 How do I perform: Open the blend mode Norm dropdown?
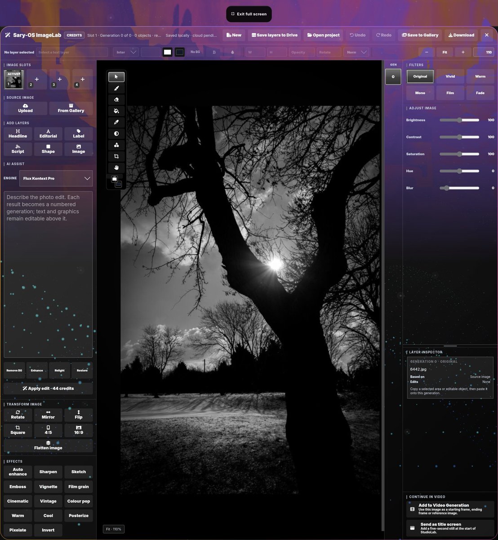coord(356,52)
